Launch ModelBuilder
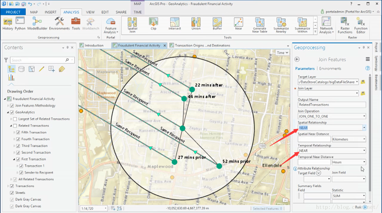Image resolution: width=382 pixels, height=213 pixels. click(37, 24)
